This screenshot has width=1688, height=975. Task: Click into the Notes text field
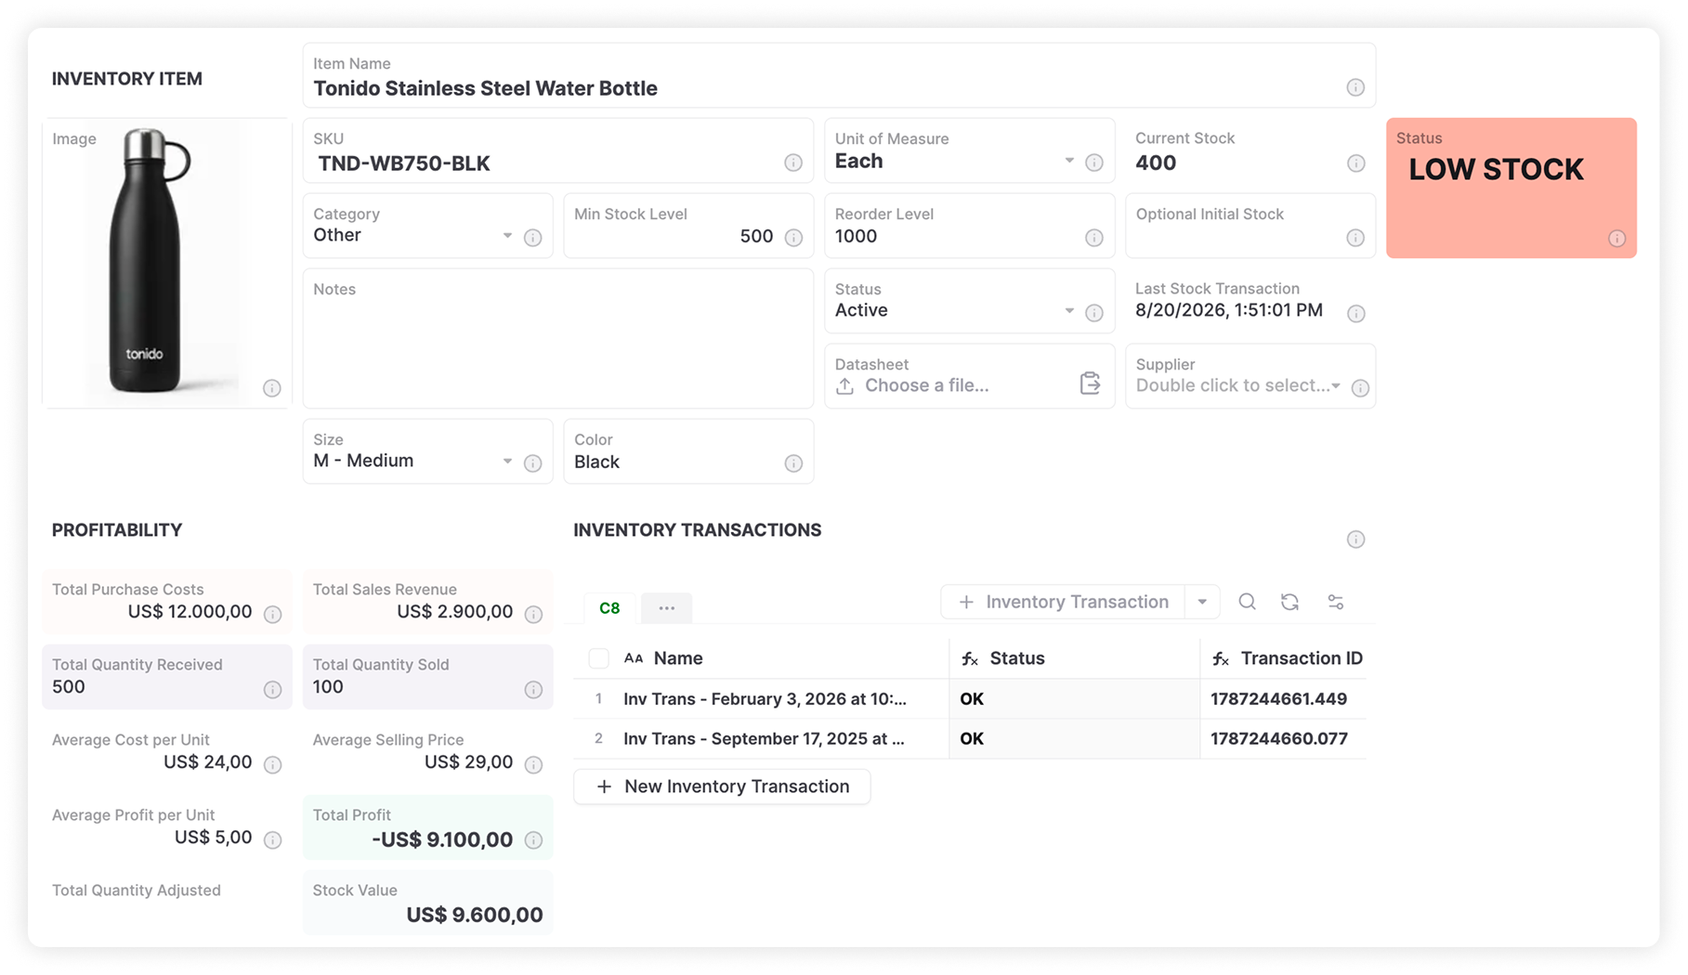coord(558,339)
